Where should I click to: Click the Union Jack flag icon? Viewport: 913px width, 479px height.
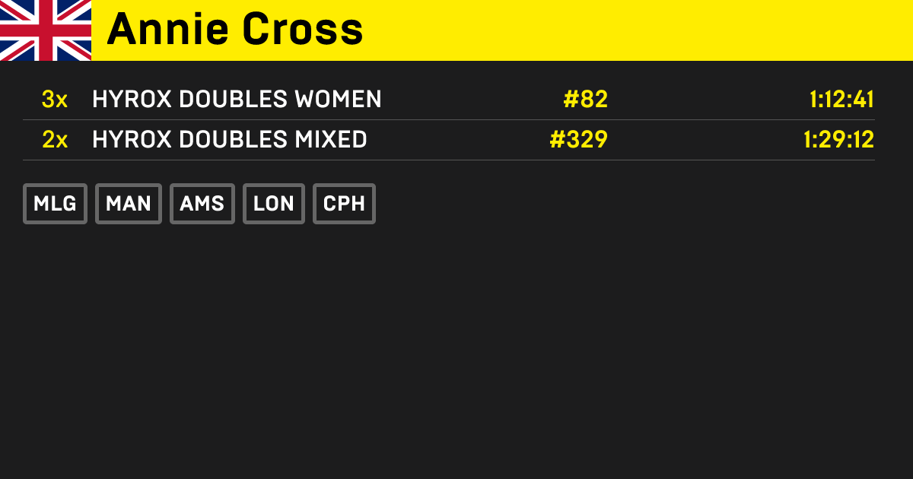pos(45,30)
